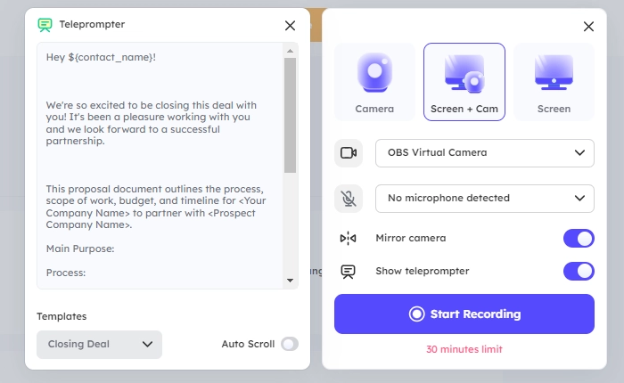Click the mirror camera flip icon
This screenshot has width=624, height=383.
click(x=348, y=239)
